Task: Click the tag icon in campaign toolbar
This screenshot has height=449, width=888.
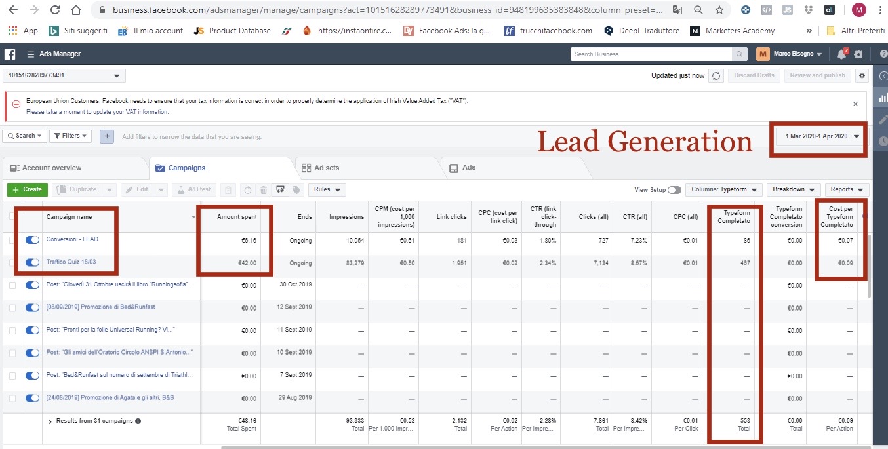Action: [x=297, y=189]
